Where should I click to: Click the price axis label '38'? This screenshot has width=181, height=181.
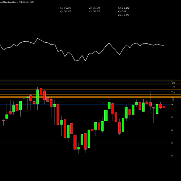click(x=172, y=156)
